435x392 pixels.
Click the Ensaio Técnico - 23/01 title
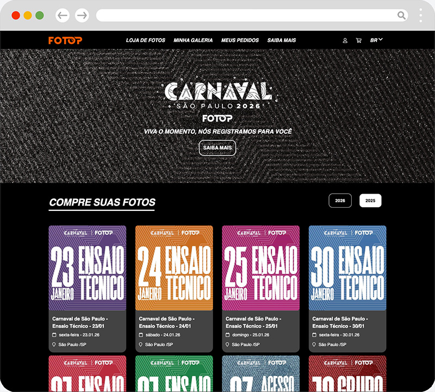click(80, 322)
